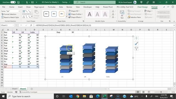Switch to the Page Layout tab
The image size is (176, 99).
coord(39,7)
